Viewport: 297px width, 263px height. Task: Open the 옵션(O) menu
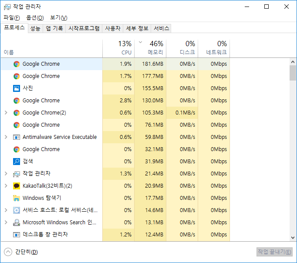coord(35,18)
